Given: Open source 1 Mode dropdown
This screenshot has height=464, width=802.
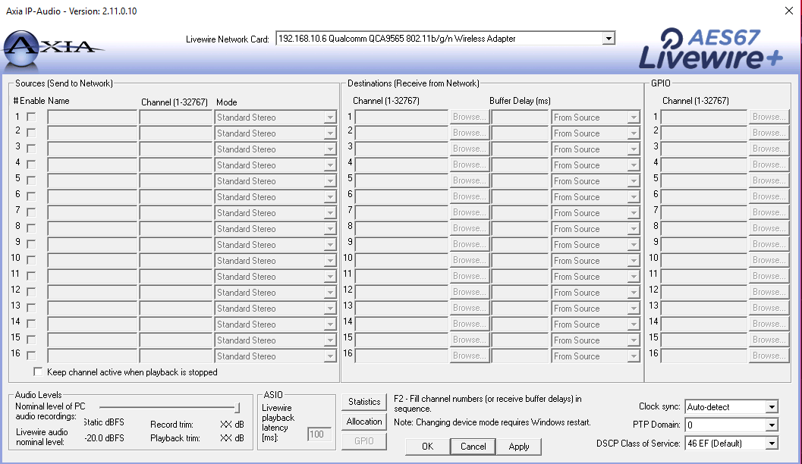Looking at the screenshot, I should pyautogui.click(x=330, y=118).
